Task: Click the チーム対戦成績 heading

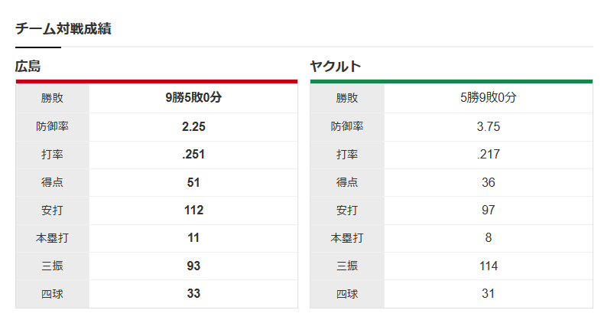Action: tap(63, 29)
